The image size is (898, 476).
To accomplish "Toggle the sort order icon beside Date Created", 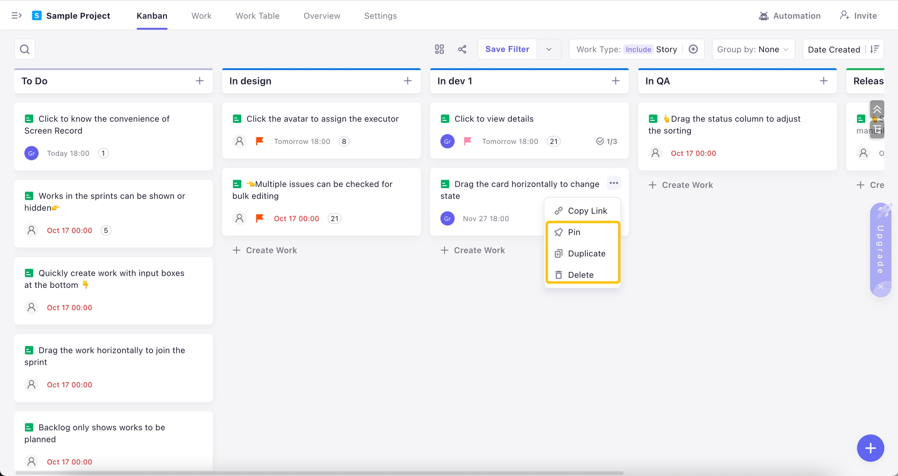I will coord(875,49).
